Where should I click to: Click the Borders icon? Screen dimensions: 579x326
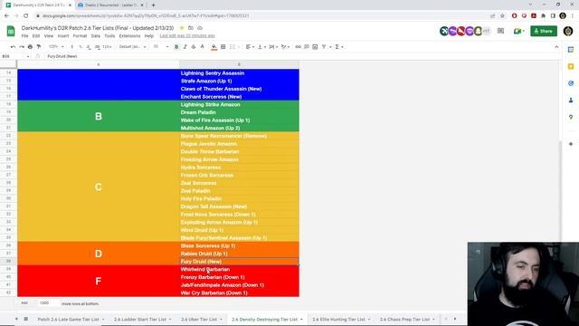point(223,47)
